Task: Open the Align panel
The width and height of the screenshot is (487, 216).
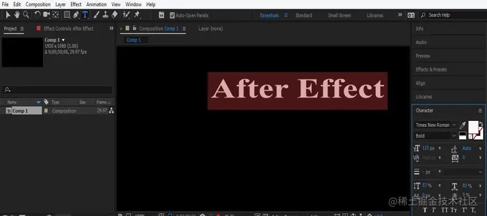Action: 420,84
